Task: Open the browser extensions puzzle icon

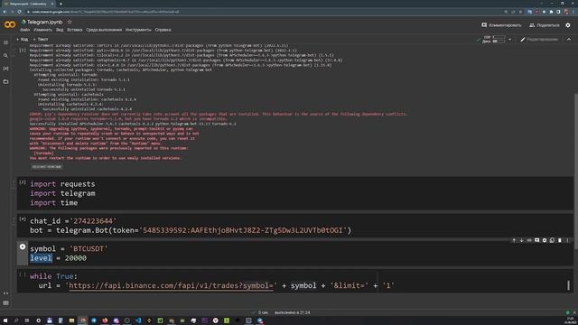Action: [551, 12]
